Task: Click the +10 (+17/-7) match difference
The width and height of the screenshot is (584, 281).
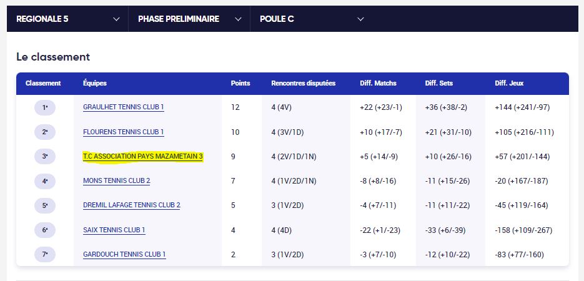Action: tap(381, 132)
